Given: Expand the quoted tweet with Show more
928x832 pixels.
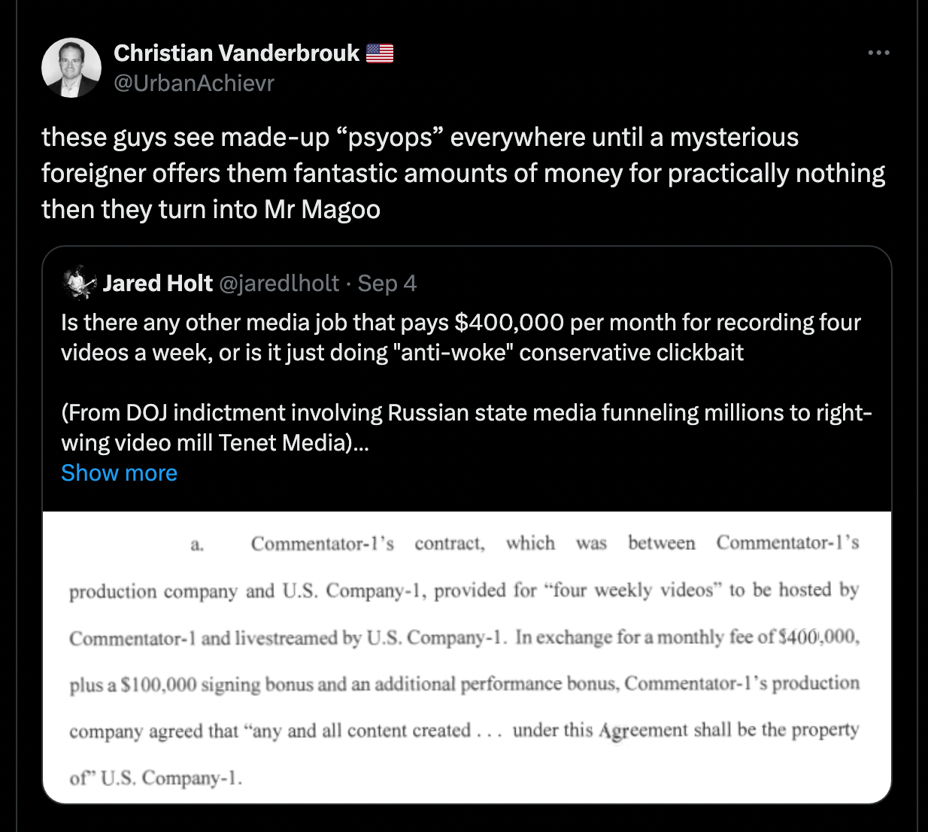Looking at the screenshot, I should click(x=119, y=472).
